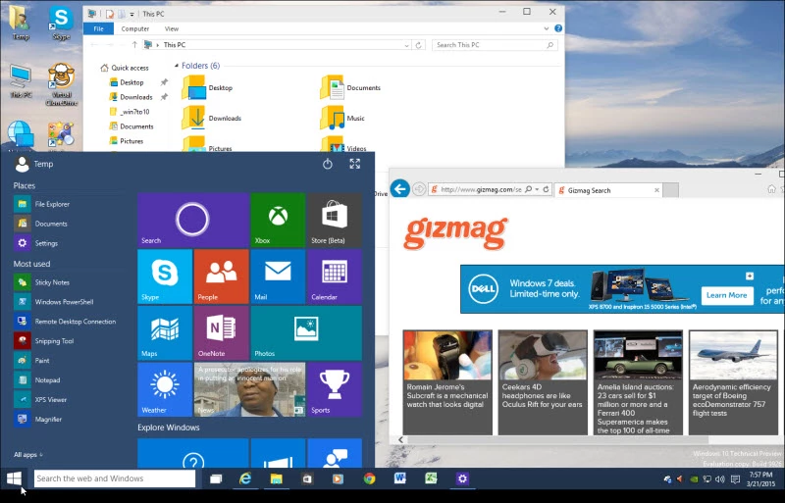The height and width of the screenshot is (503, 785).
Task: Click the power button in Start menu
Action: (328, 164)
